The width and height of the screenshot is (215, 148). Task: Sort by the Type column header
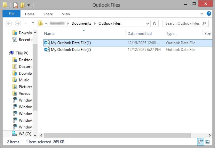point(170,34)
